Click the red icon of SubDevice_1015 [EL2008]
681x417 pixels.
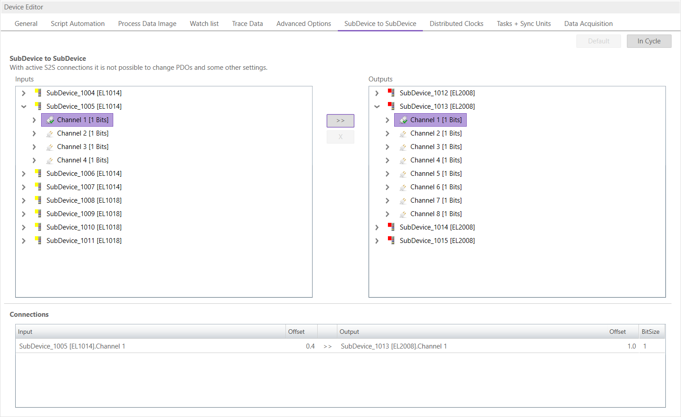tap(392, 241)
